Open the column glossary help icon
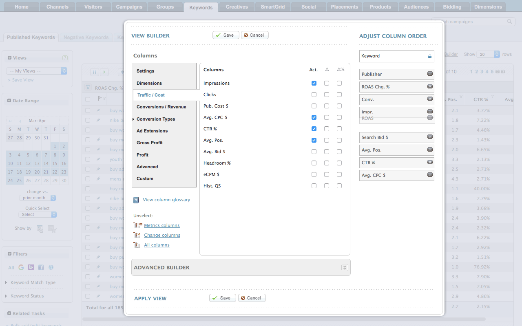 [x=136, y=200]
